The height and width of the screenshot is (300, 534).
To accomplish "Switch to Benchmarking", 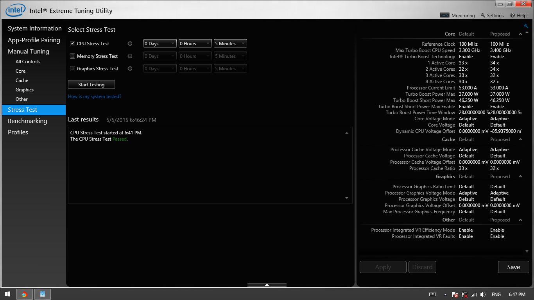I will point(27,121).
